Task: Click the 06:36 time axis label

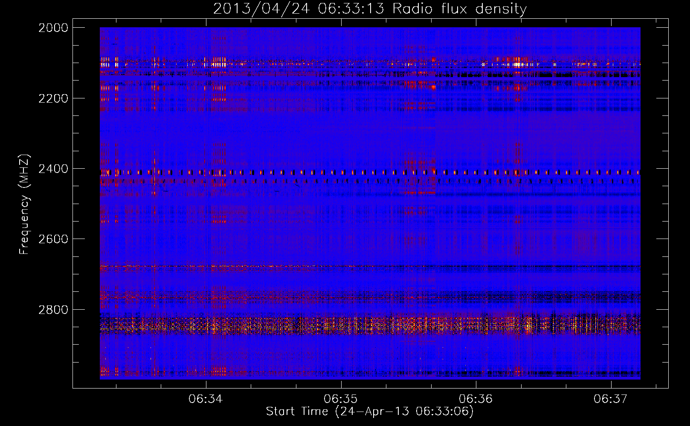Action: pyautogui.click(x=475, y=399)
